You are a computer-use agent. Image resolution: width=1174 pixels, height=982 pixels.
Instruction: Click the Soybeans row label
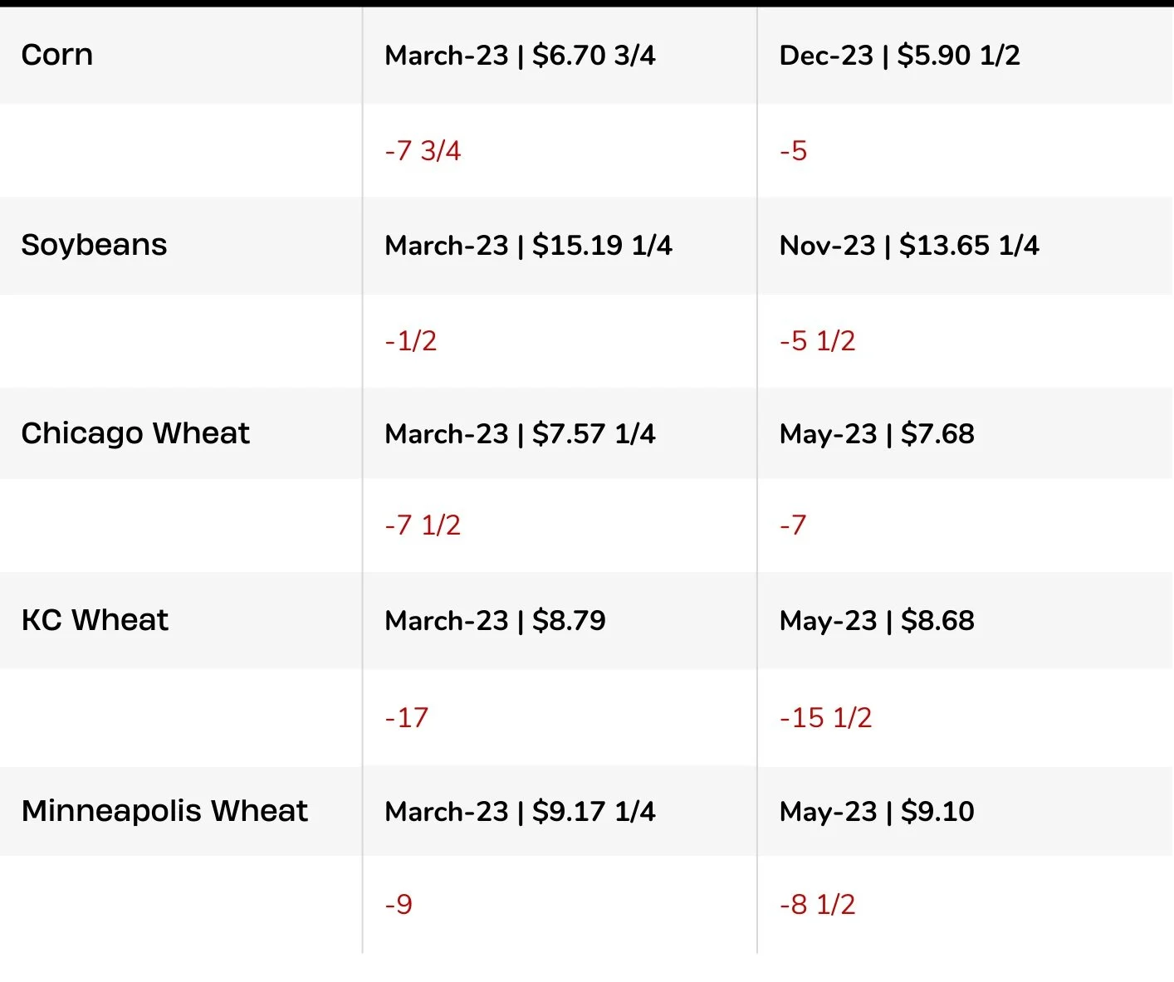pos(94,245)
